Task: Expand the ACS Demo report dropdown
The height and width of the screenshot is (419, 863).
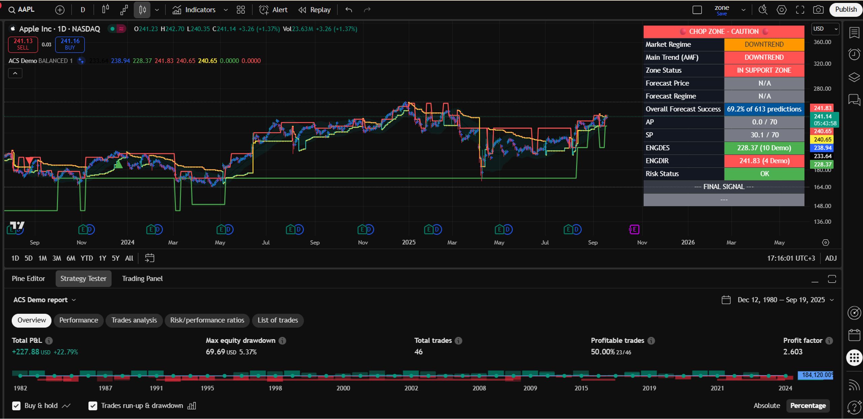Action: pyautogui.click(x=44, y=300)
